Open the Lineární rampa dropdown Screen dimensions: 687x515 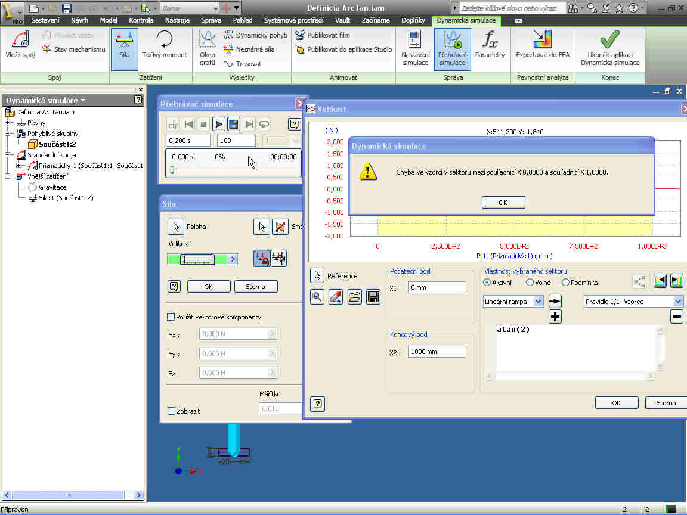[539, 301]
